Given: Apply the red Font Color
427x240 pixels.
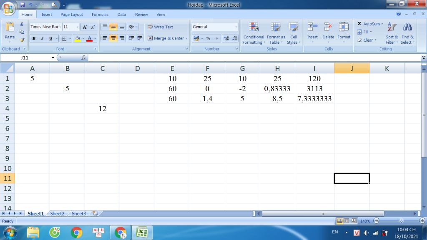Looking at the screenshot, I should pyautogui.click(x=89, y=38).
